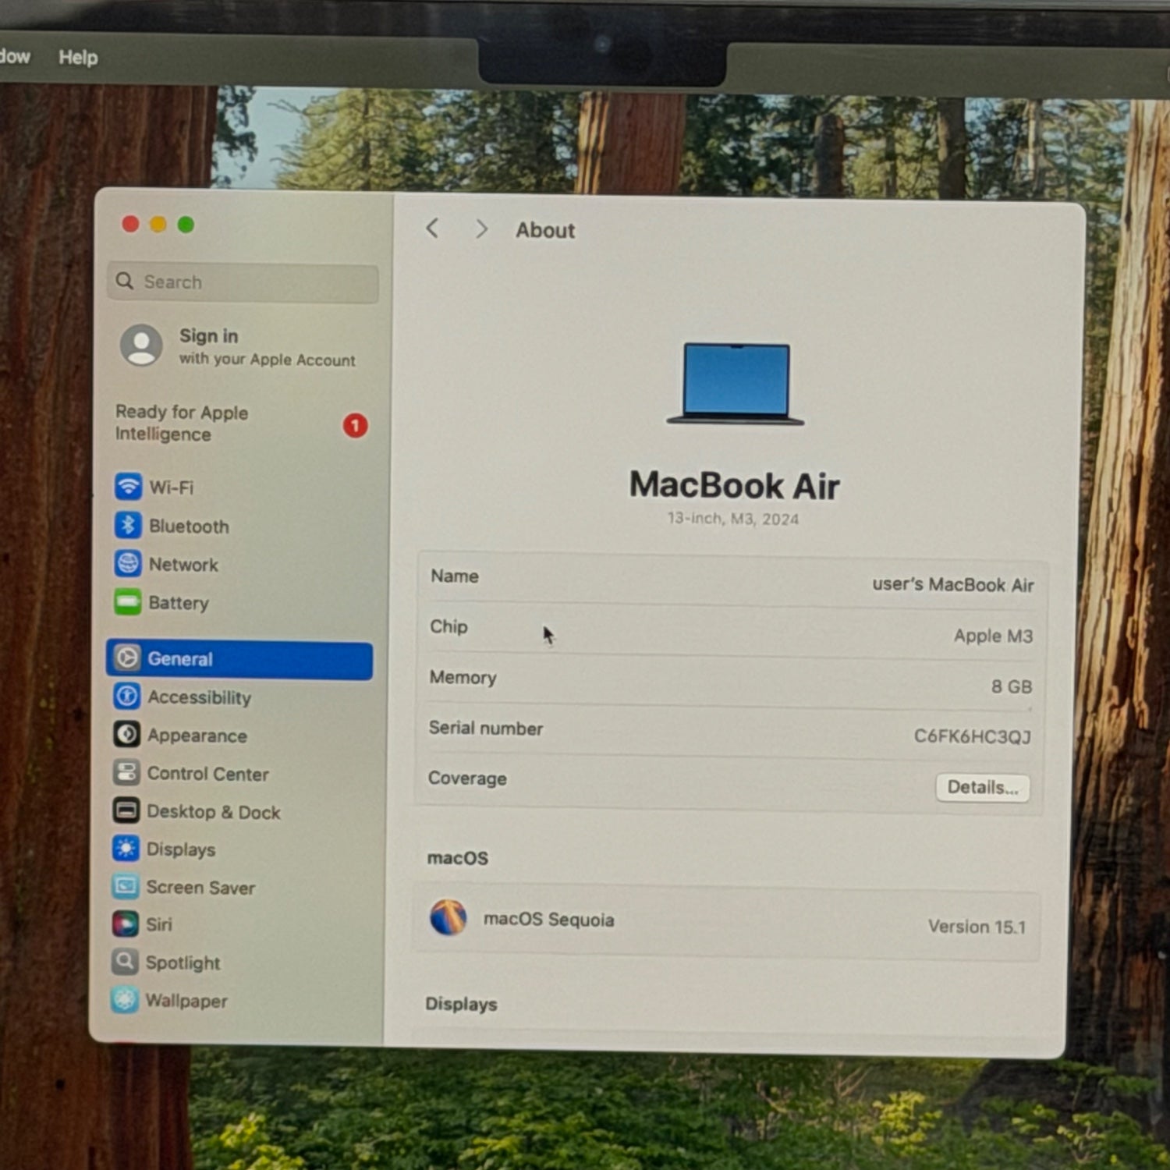Image resolution: width=1170 pixels, height=1170 pixels.
Task: Click the 'Displays' section heading
Action: coord(461,1004)
